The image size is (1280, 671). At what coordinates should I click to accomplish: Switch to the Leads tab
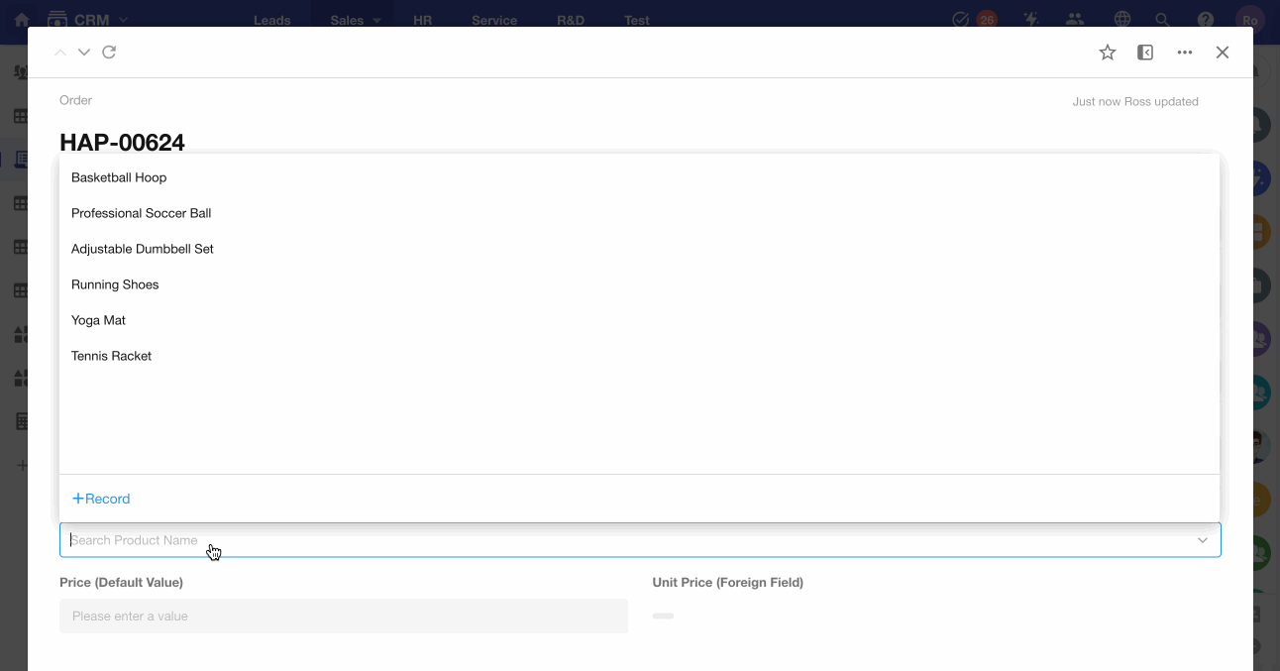point(271,20)
